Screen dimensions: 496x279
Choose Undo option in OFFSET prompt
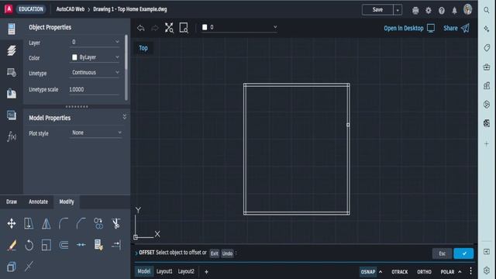pyautogui.click(x=227, y=253)
